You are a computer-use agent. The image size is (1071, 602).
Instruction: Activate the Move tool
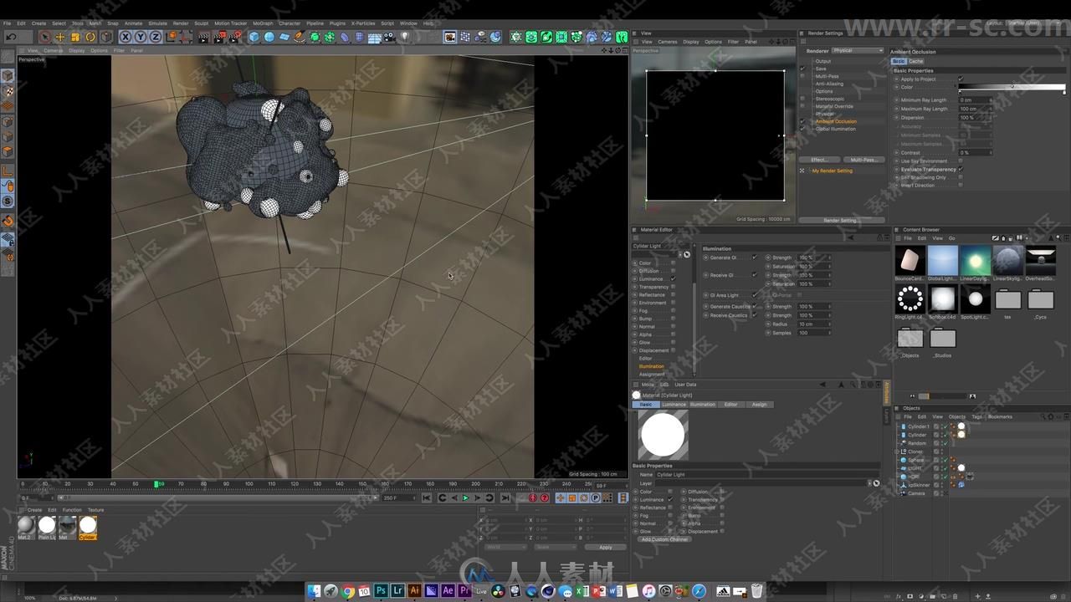(59, 37)
